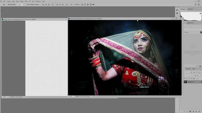Select the Move tool preset icon
This screenshot has width=202, height=113.
(x=4, y=4)
